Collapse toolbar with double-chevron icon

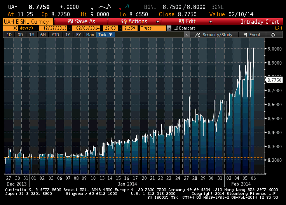[187, 35]
